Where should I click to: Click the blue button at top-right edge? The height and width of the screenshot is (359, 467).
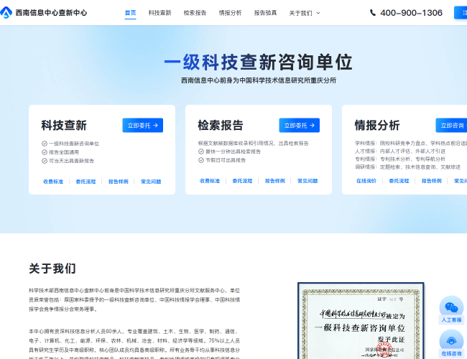click(461, 13)
